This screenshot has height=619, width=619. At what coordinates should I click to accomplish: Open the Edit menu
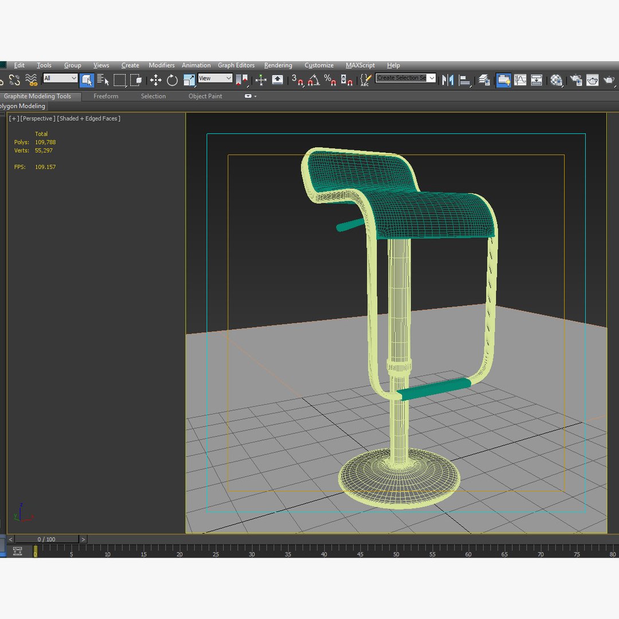click(x=19, y=65)
